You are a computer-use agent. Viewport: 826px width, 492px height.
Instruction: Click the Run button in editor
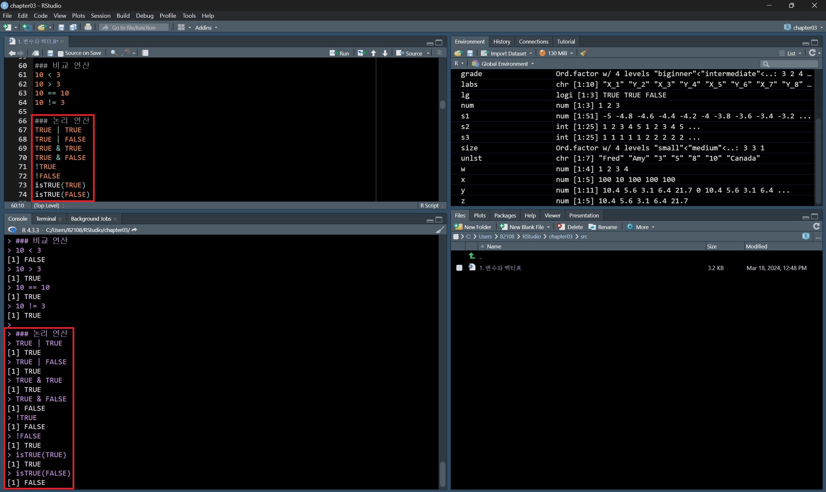(339, 53)
